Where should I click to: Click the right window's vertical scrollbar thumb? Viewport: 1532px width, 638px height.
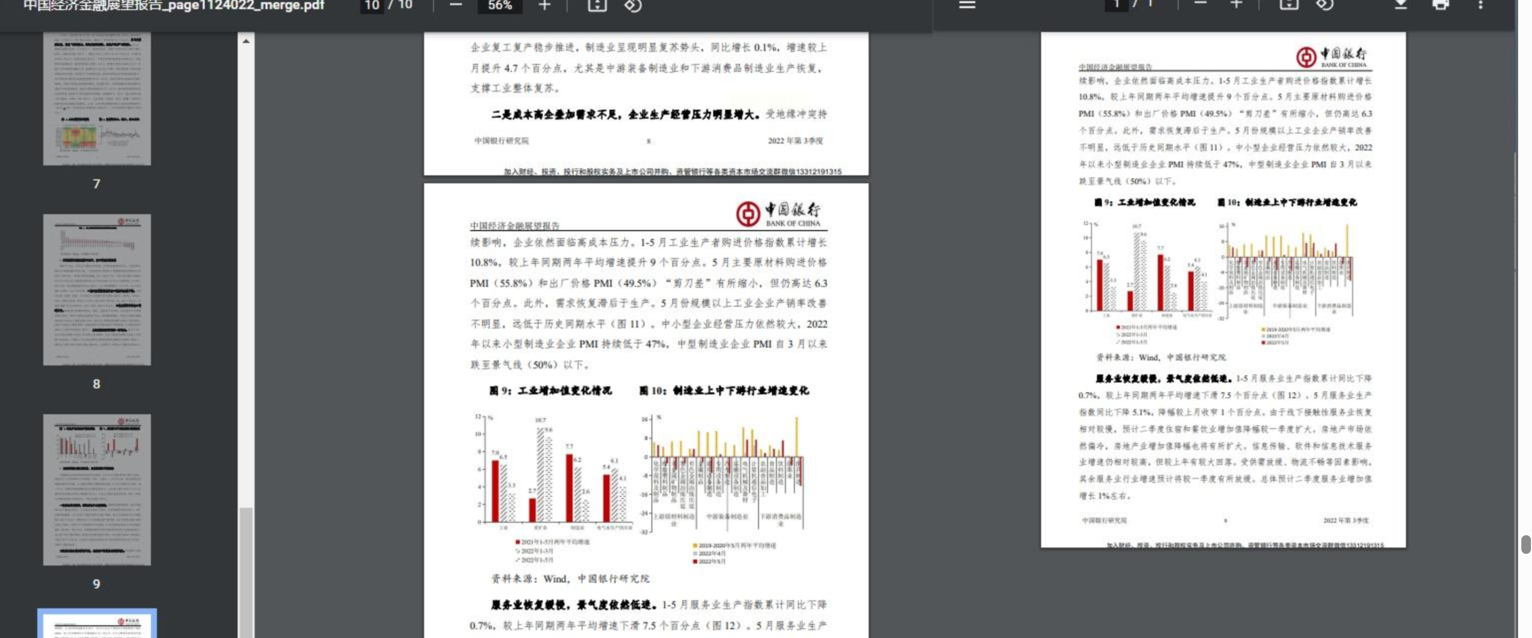click(1526, 544)
